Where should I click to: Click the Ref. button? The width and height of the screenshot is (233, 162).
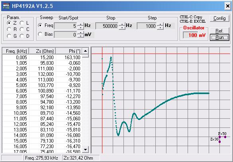click(219, 31)
